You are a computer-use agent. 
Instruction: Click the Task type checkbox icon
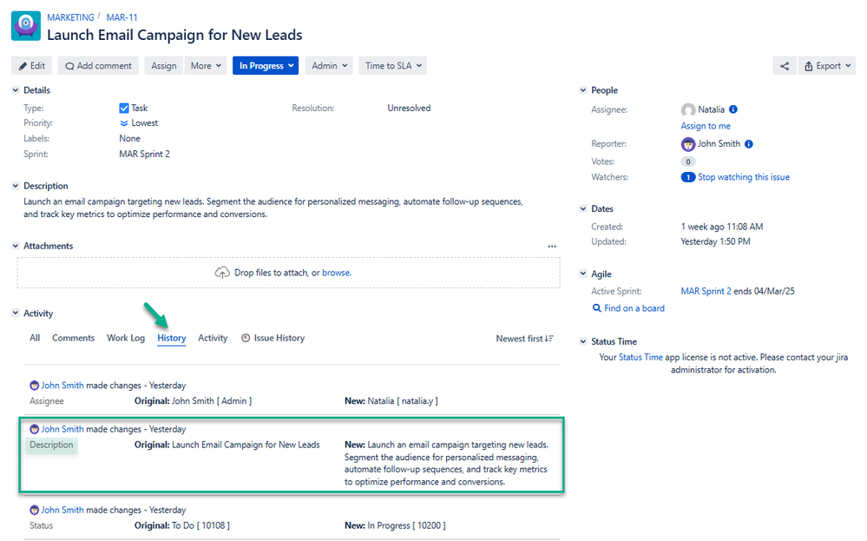pyautogui.click(x=124, y=108)
